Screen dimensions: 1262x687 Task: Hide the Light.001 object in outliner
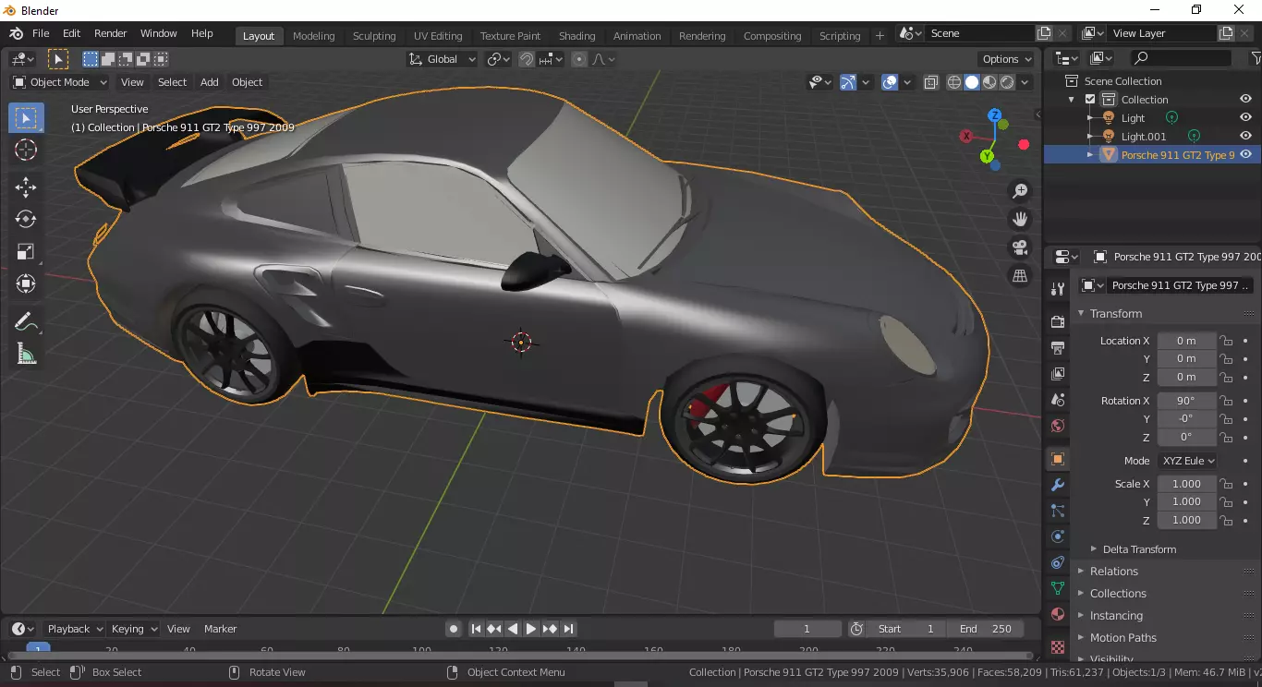coord(1245,137)
